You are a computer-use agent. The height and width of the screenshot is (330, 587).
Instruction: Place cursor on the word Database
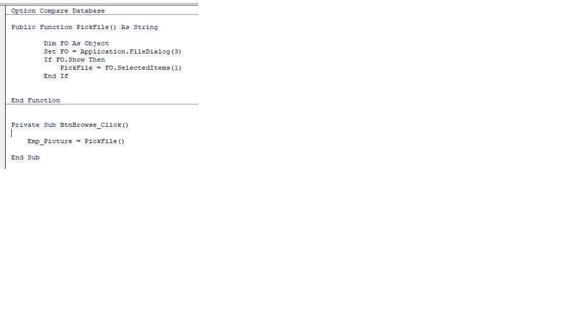tap(89, 11)
